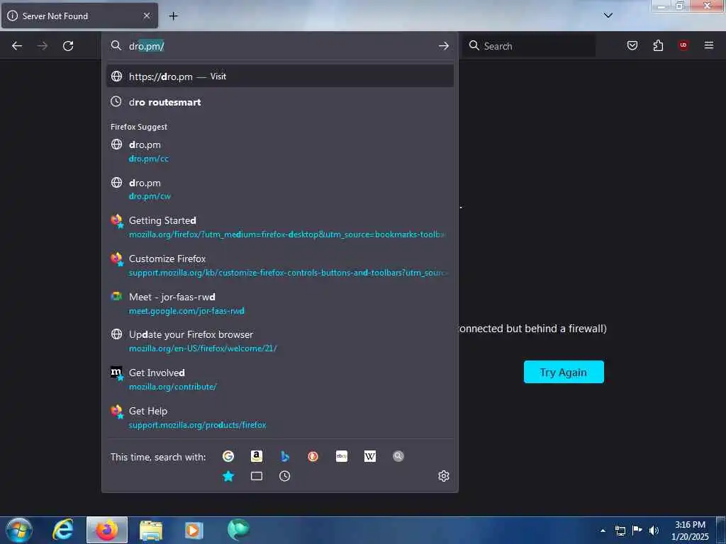The width and height of the screenshot is (726, 544).
Task: Show hidden system tray icons
Action: [x=603, y=531]
